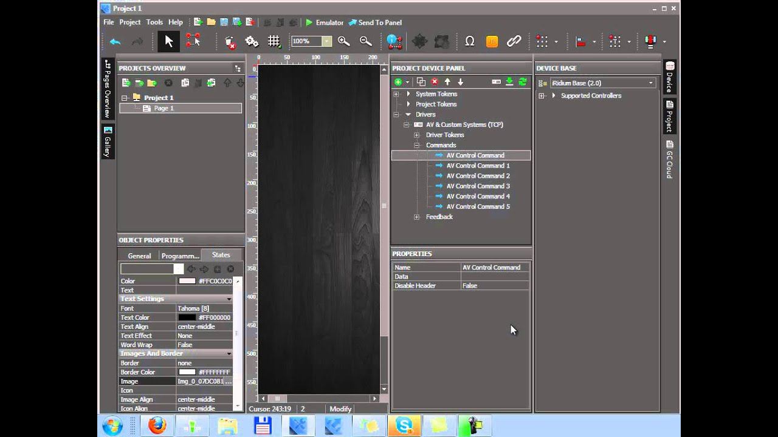The width and height of the screenshot is (778, 437).
Task: Click the zoom in magnifier icon
Action: [343, 41]
